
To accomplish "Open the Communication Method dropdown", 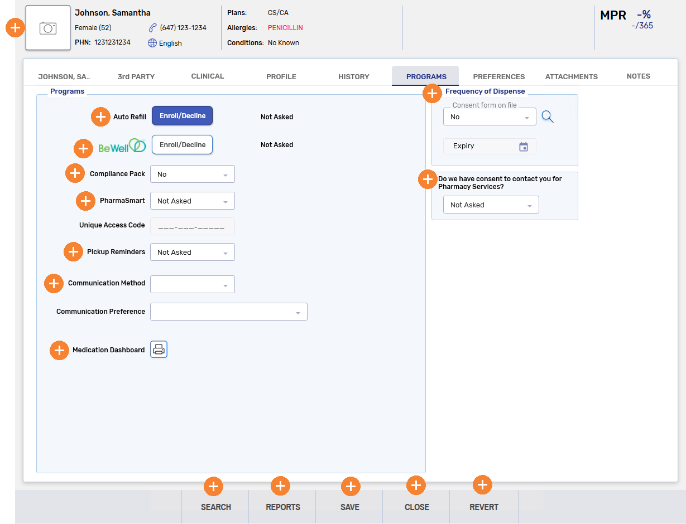I will [x=192, y=285].
